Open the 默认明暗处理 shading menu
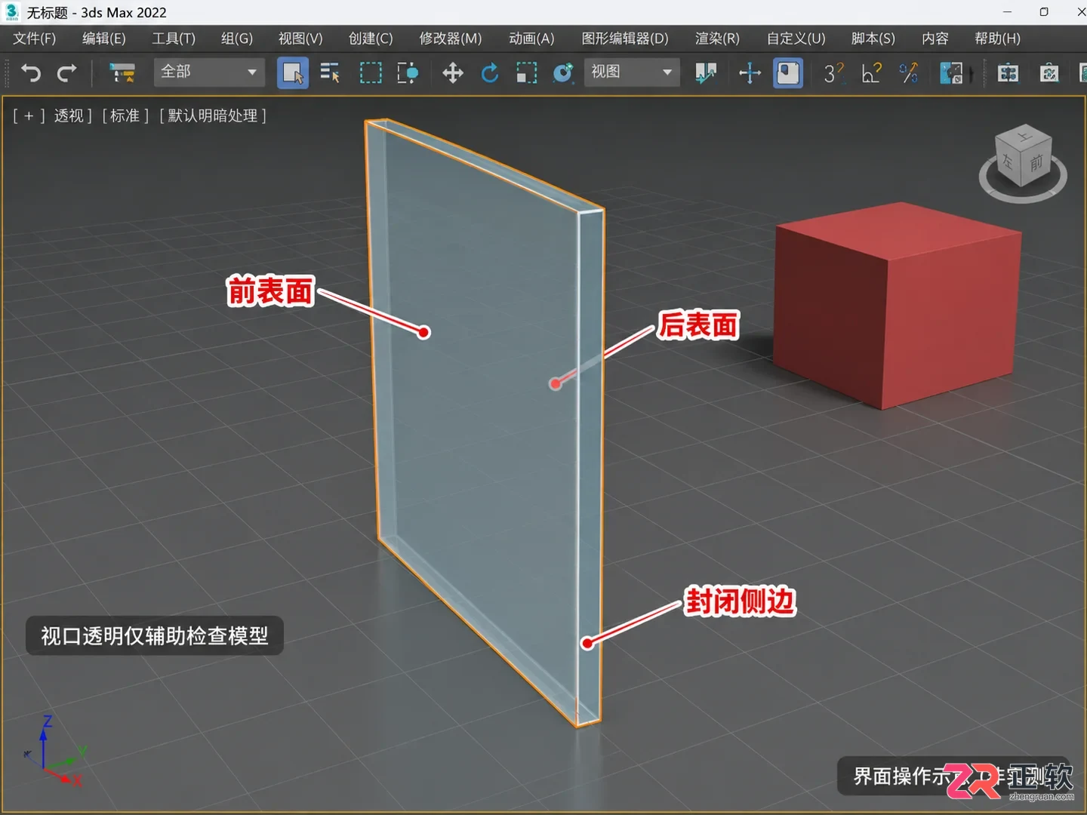 point(213,115)
